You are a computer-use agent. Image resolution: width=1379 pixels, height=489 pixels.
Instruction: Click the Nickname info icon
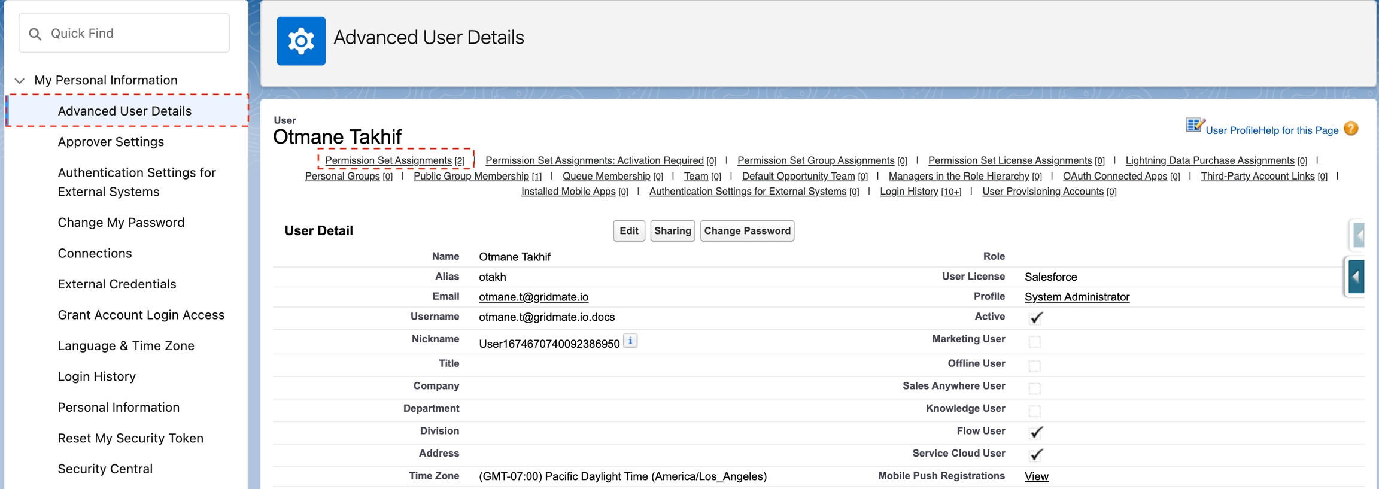click(630, 341)
